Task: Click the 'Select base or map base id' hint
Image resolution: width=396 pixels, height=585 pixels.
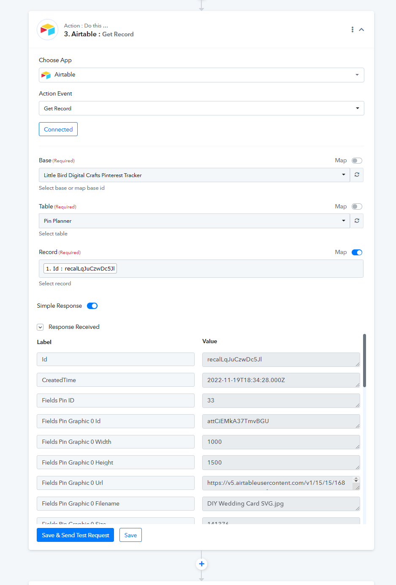Action: [72, 188]
